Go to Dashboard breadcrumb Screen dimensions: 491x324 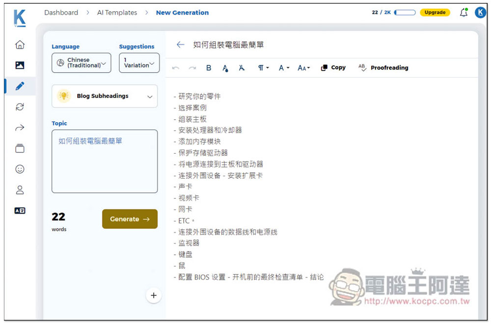pyautogui.click(x=61, y=13)
